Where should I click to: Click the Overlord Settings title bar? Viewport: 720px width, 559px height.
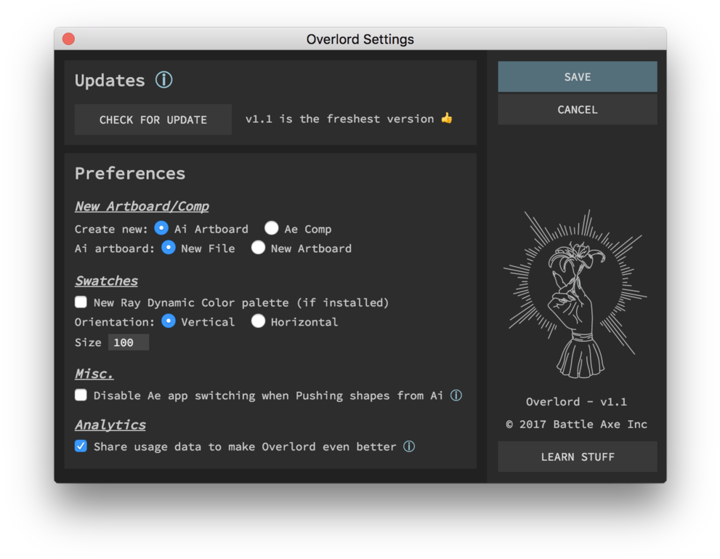click(360, 39)
